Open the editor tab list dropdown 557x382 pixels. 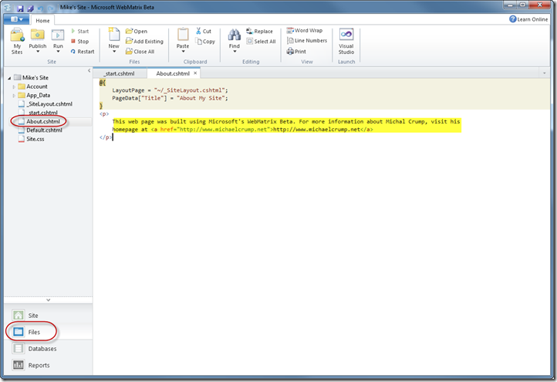tap(544, 73)
